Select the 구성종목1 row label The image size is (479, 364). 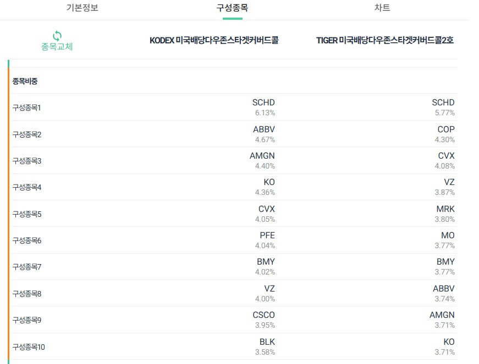(x=26, y=108)
